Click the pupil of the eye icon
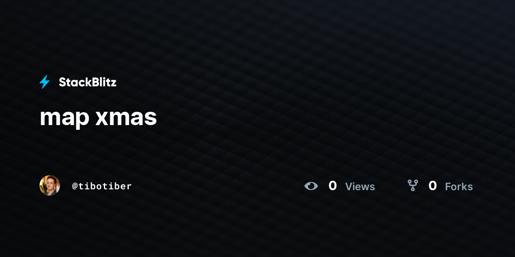This screenshot has width=515, height=257. point(312,186)
